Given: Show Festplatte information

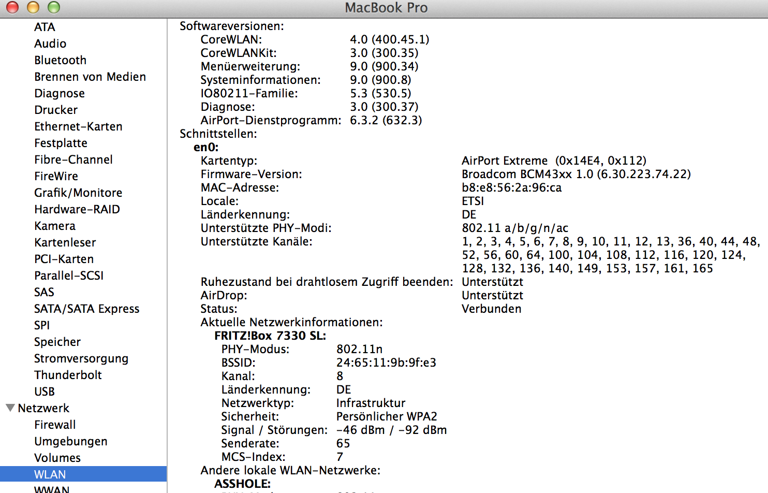Looking at the screenshot, I should (x=61, y=143).
